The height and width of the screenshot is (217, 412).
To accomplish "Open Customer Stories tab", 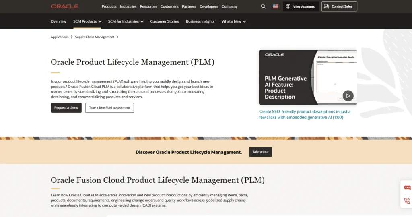I will 165,21.
